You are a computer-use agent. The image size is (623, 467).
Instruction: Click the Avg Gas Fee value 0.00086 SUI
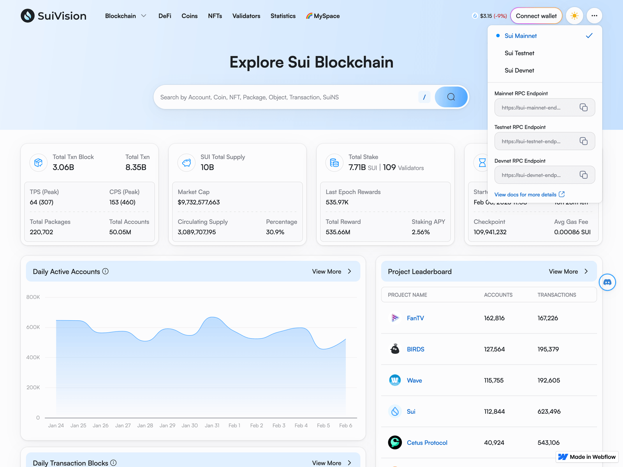coord(572,232)
